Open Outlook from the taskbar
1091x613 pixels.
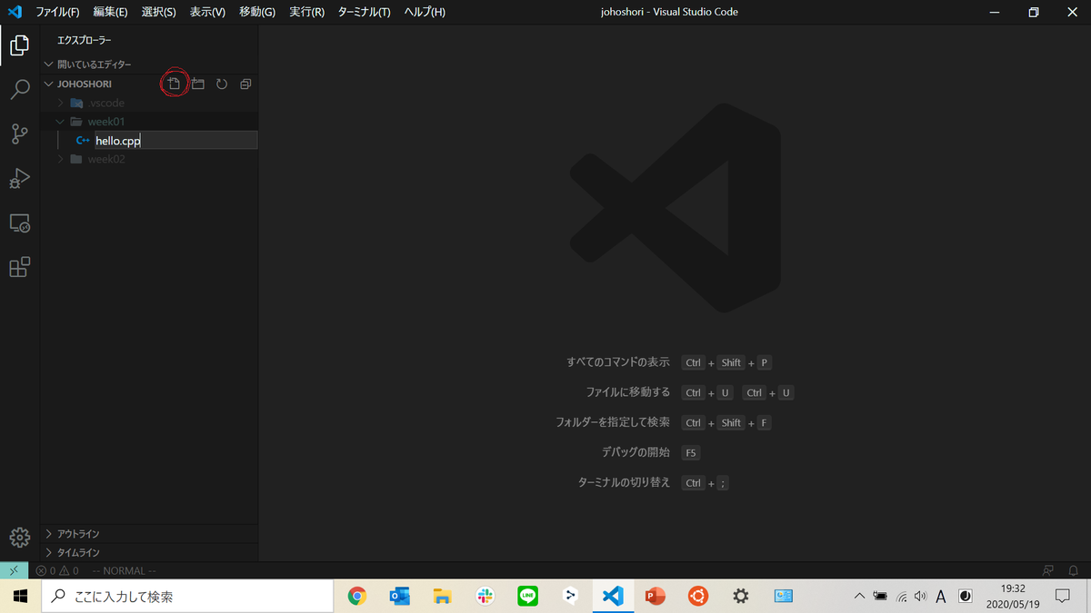[x=399, y=596]
